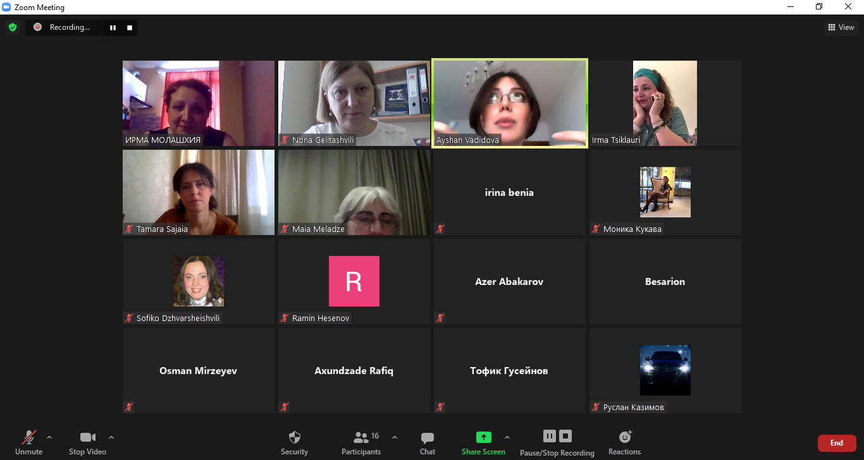This screenshot has width=864, height=460.
Task: Click the Irma Tsiklauri name label
Action: click(x=616, y=140)
